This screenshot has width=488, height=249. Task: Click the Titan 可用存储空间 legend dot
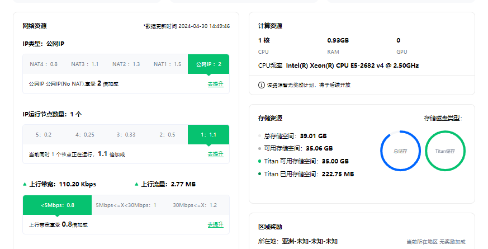(x=259, y=161)
